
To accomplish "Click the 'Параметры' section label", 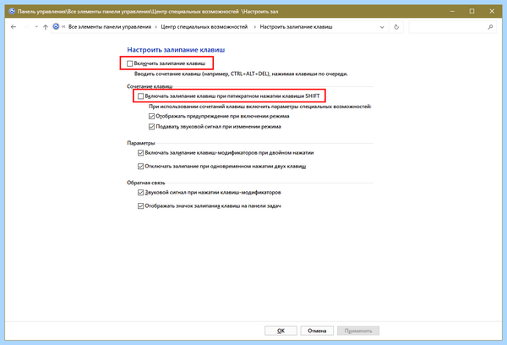I will [x=140, y=143].
